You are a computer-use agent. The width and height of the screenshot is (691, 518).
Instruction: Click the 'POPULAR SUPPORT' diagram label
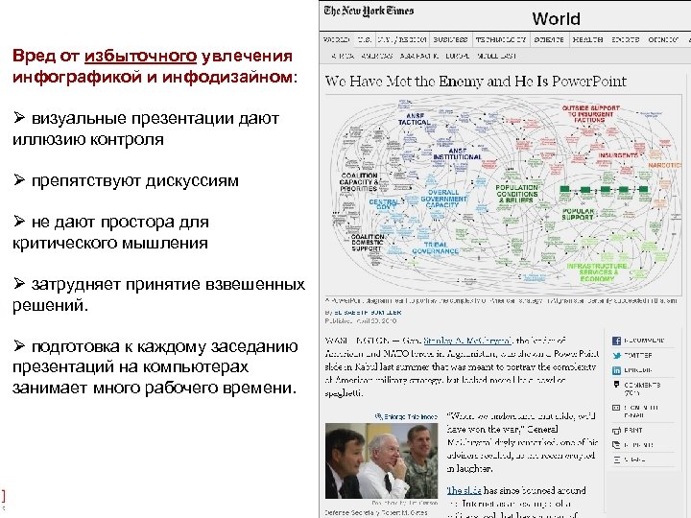578,214
